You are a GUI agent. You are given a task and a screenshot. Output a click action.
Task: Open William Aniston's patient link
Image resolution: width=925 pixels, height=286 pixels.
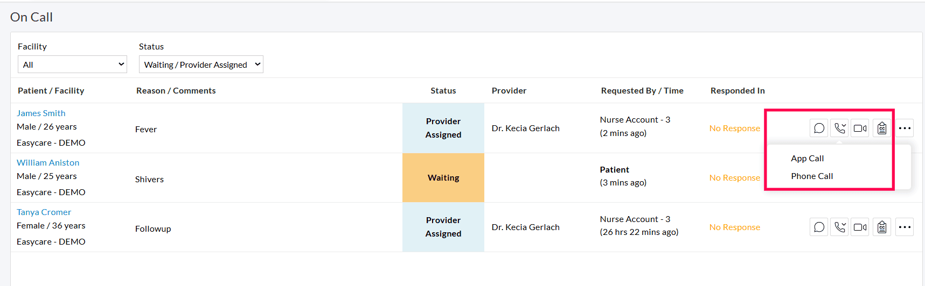(x=48, y=163)
